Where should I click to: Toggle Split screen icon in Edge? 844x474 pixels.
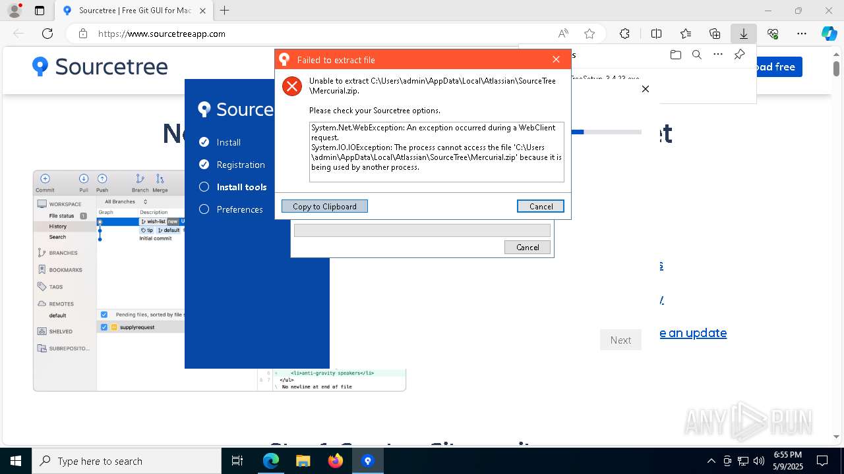(x=656, y=34)
